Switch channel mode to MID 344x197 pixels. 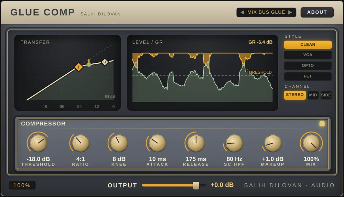pos(313,95)
